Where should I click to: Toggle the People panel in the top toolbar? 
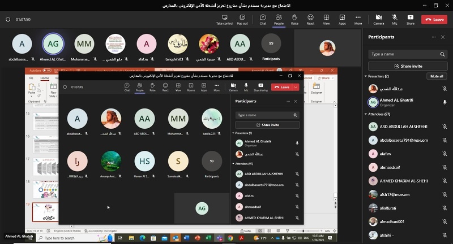279,19
